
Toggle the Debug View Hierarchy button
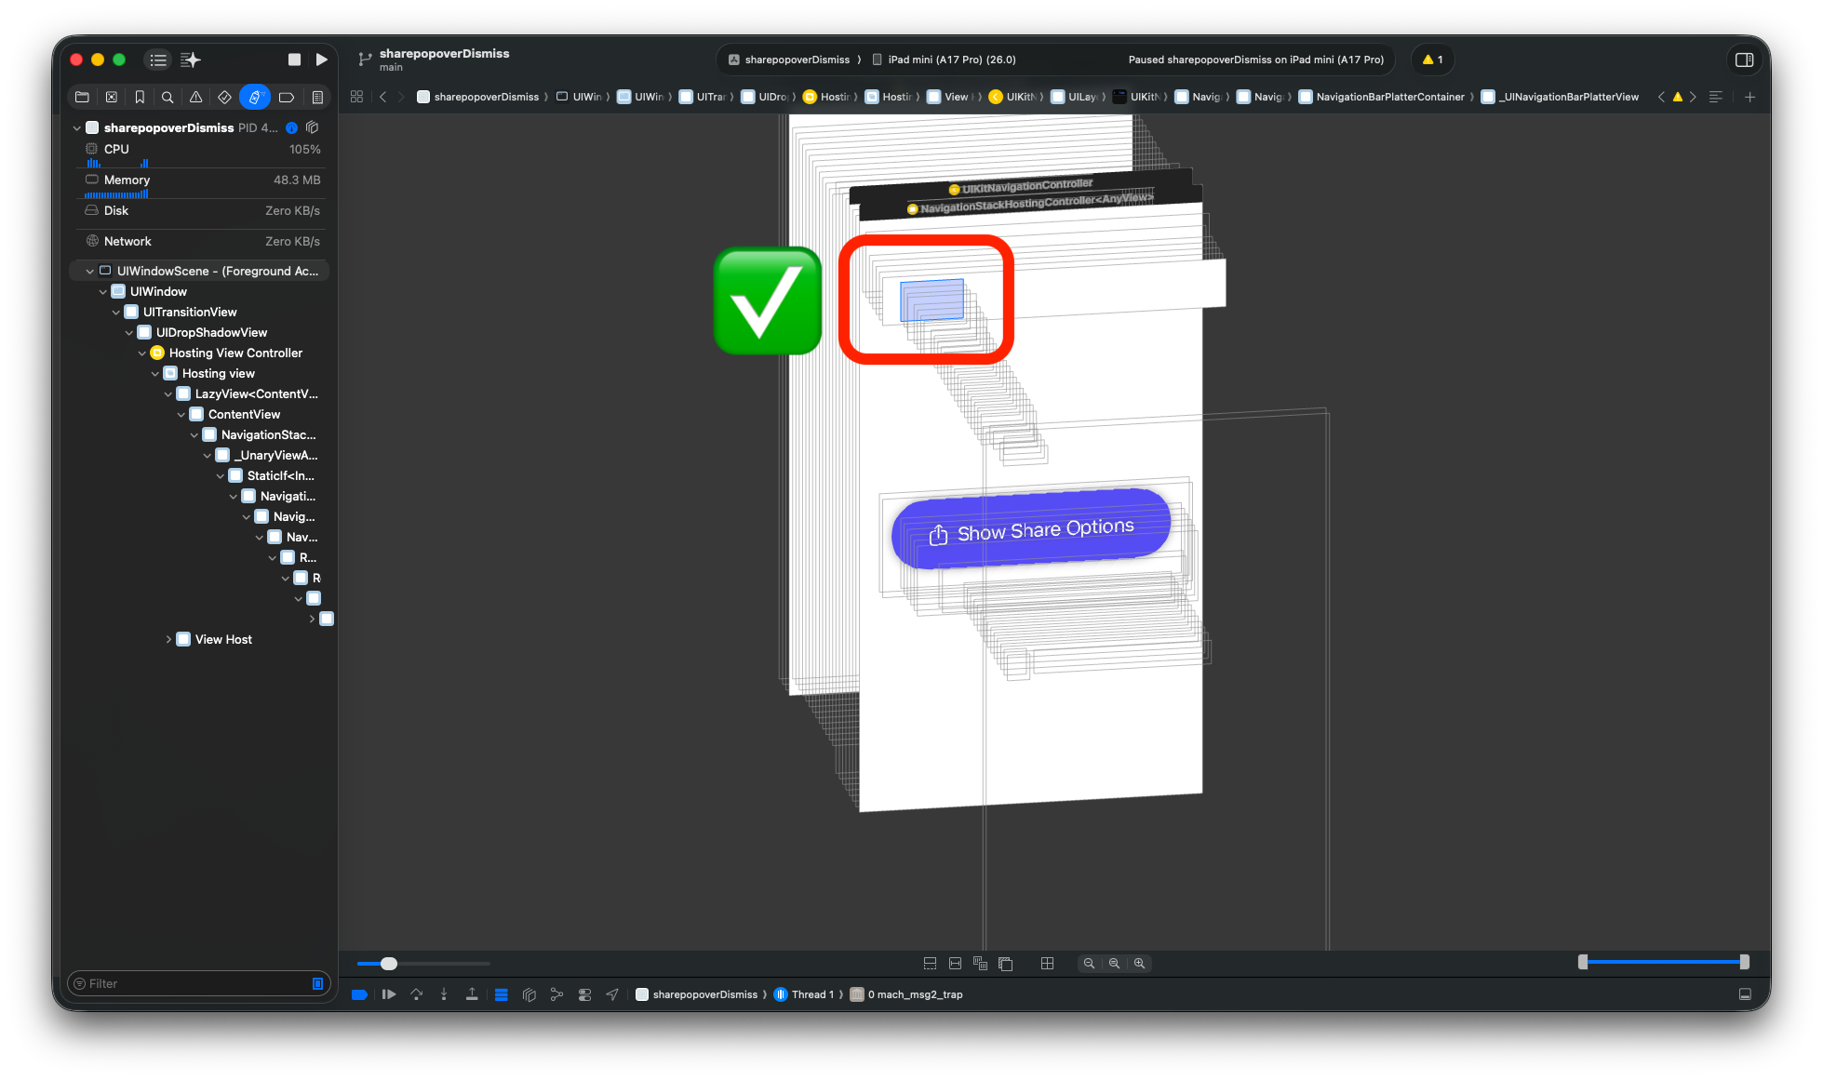tap(529, 994)
